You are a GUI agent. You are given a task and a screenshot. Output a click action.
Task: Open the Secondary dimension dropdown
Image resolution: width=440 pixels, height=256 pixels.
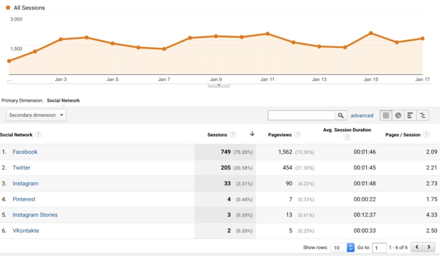36,115
